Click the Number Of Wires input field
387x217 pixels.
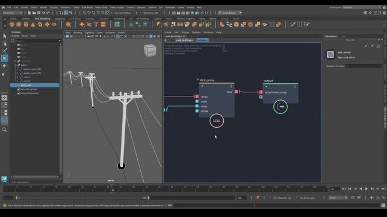[x=364, y=66]
